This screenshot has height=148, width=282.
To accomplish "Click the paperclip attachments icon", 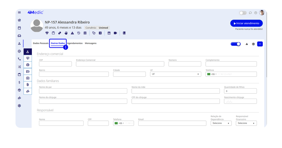I will pyautogui.click(x=28, y=85).
